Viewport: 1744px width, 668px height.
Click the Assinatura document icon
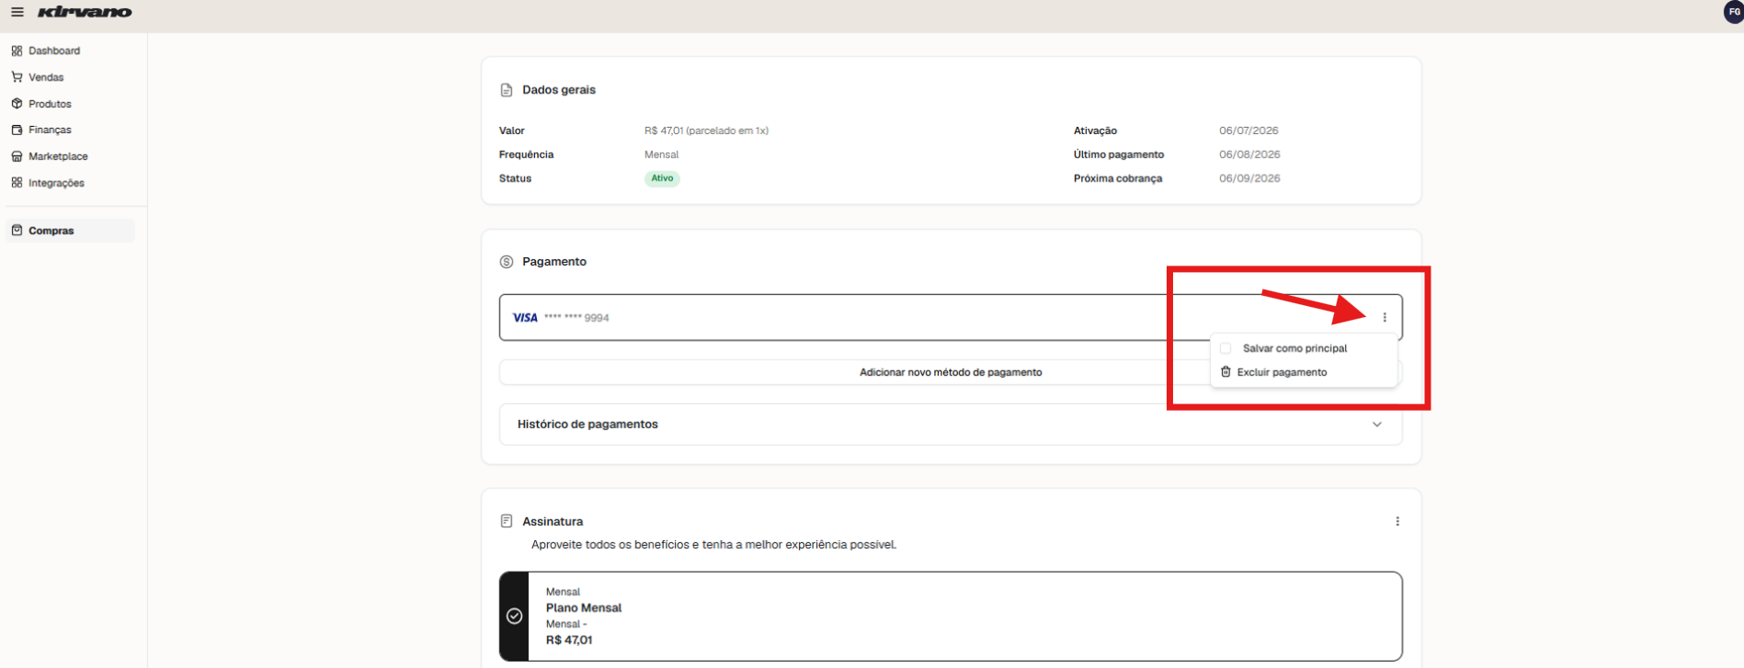tap(506, 521)
